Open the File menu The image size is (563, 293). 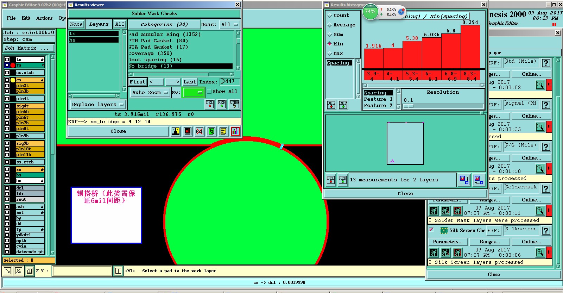coord(11,18)
